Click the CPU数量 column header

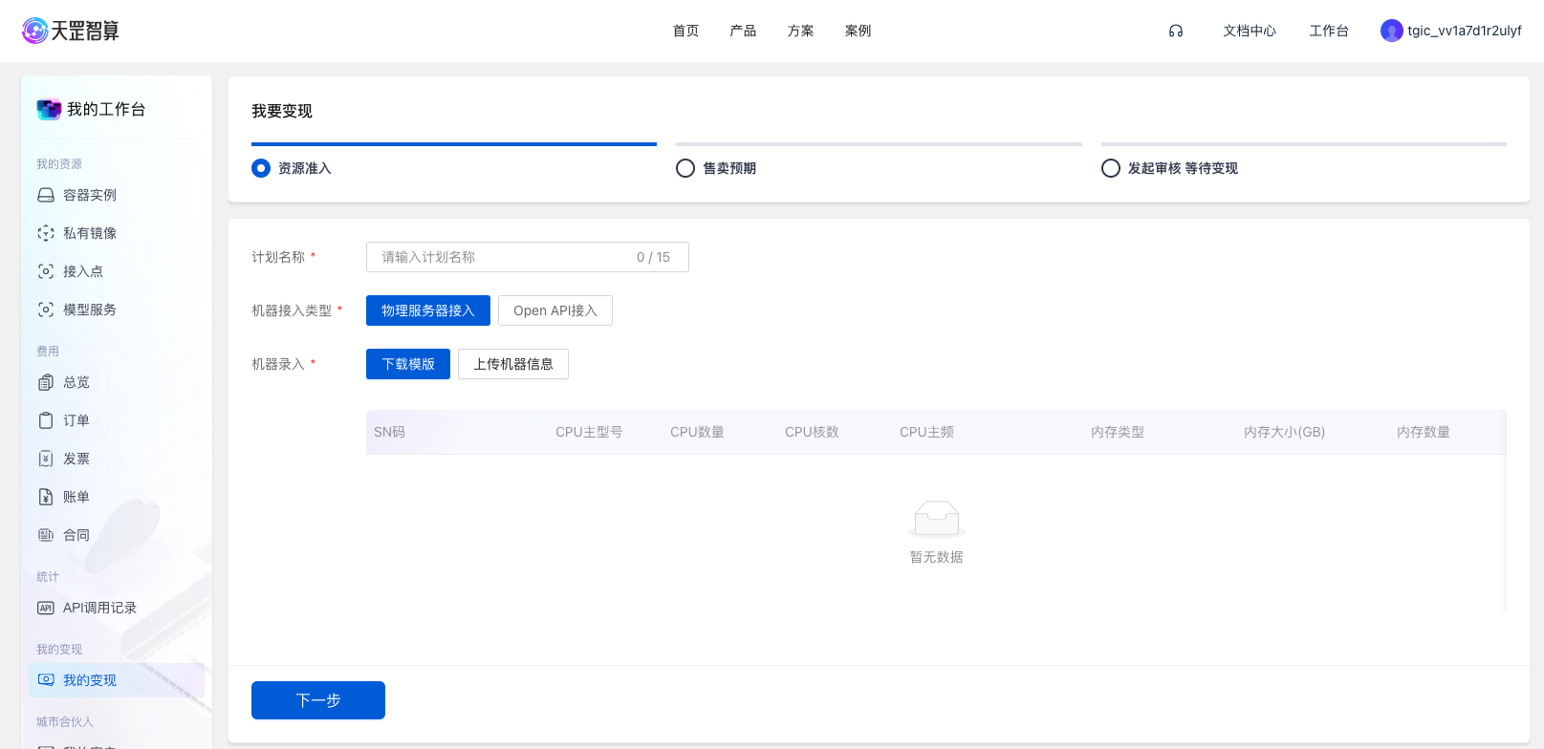click(697, 432)
